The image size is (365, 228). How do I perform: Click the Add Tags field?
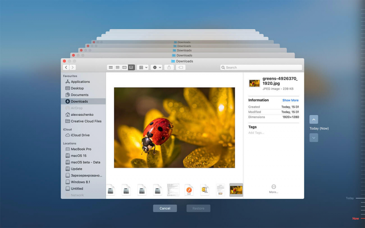256,133
